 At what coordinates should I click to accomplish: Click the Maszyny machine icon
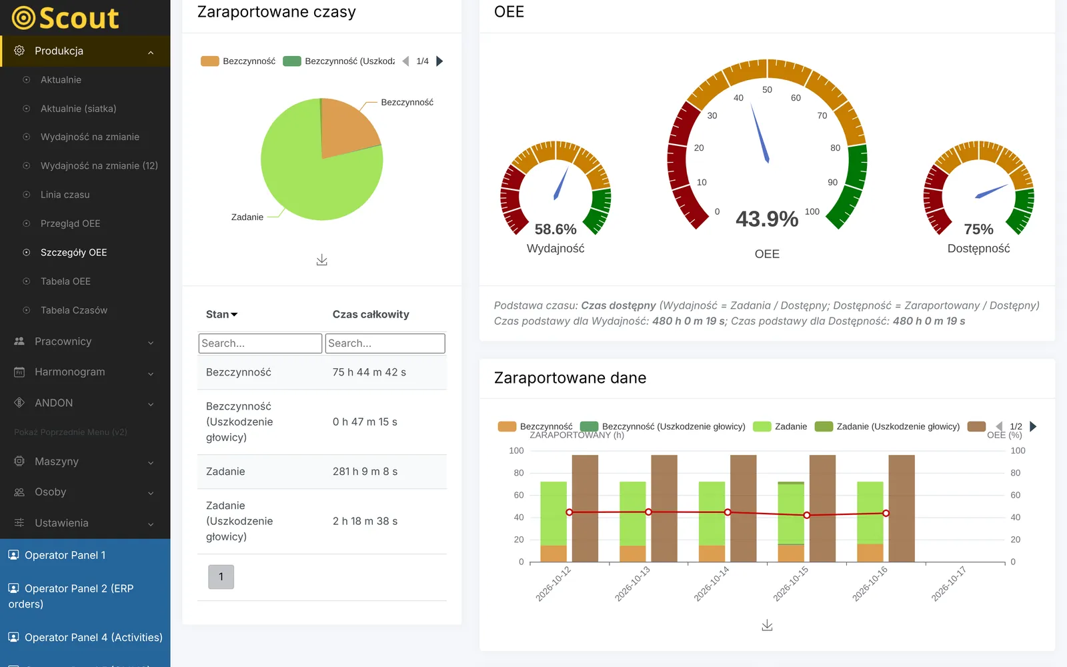pyautogui.click(x=19, y=462)
